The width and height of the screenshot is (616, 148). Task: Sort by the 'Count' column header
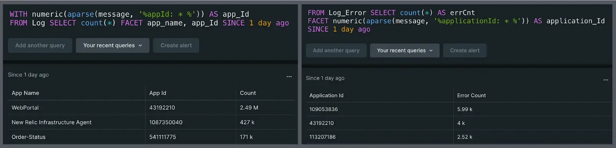point(248,93)
